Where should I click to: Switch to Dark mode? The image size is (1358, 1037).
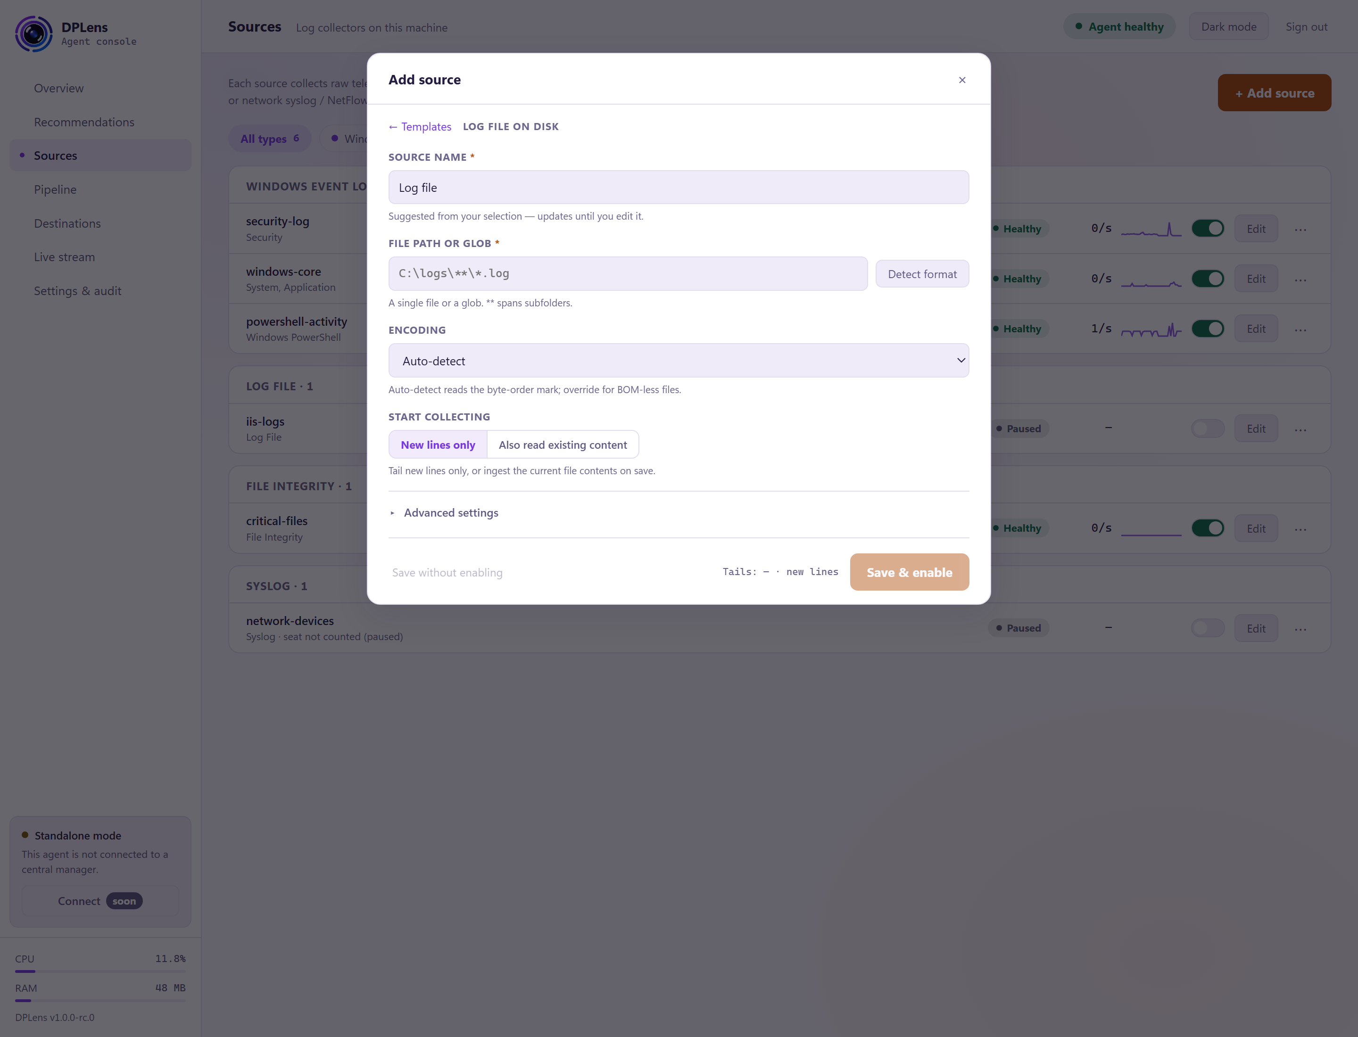point(1228,26)
